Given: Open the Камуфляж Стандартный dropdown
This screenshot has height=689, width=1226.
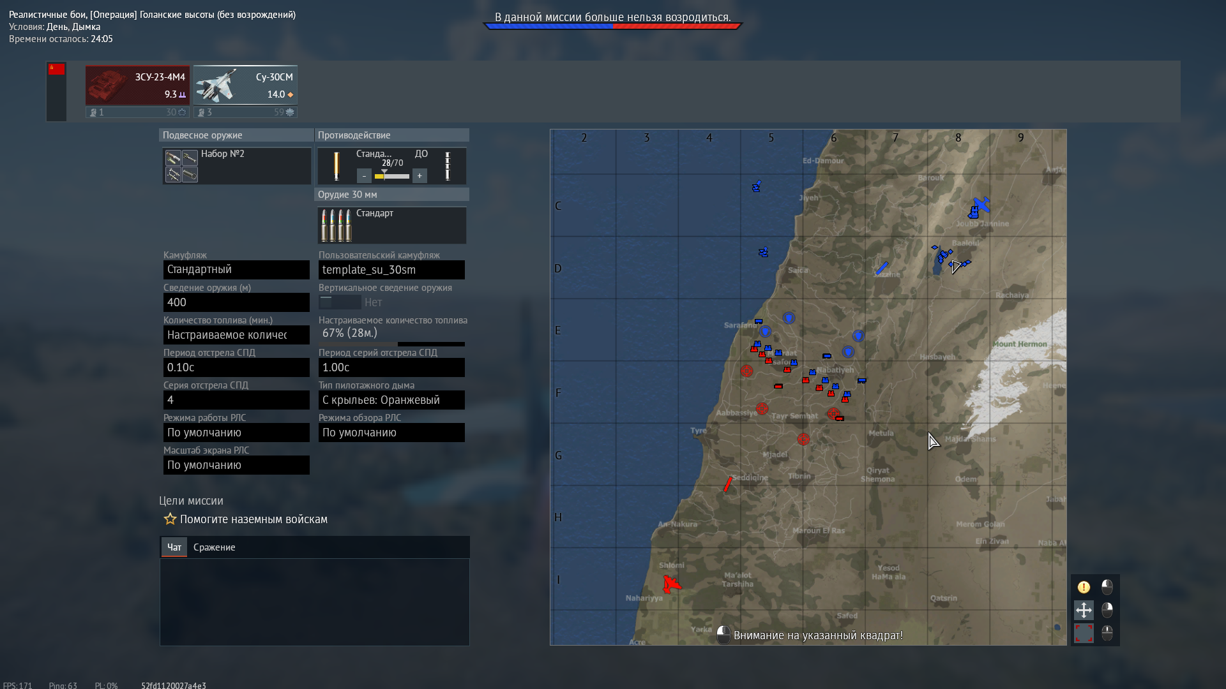Looking at the screenshot, I should [x=236, y=270].
